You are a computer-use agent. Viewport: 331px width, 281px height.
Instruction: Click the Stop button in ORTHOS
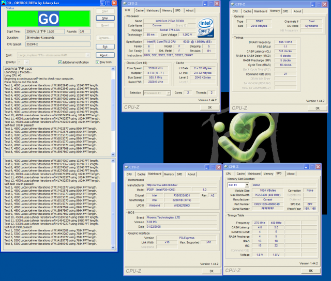[x=105, y=18]
